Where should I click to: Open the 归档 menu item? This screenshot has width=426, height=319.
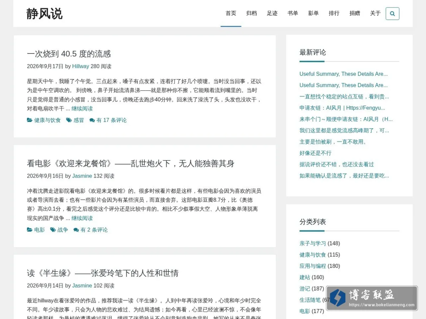(251, 13)
